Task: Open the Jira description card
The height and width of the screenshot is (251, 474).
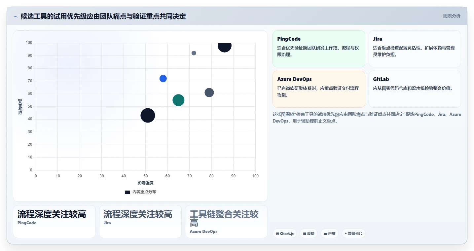Action: [x=415, y=49]
